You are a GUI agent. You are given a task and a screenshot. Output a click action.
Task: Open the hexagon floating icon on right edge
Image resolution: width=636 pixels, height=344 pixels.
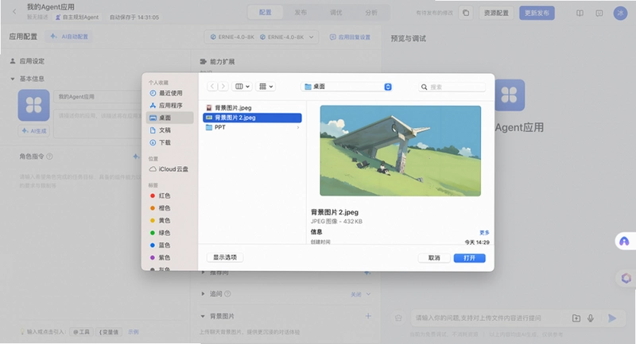(626, 278)
